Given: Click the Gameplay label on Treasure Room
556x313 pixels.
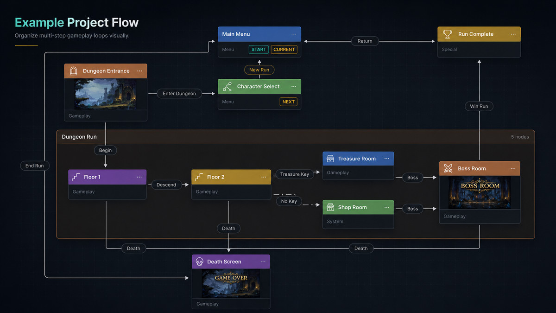Looking at the screenshot, I should [338, 172].
